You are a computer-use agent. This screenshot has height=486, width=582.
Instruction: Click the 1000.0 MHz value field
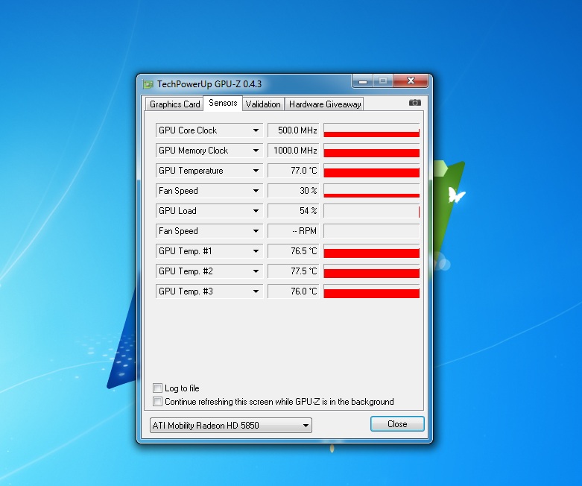click(293, 151)
